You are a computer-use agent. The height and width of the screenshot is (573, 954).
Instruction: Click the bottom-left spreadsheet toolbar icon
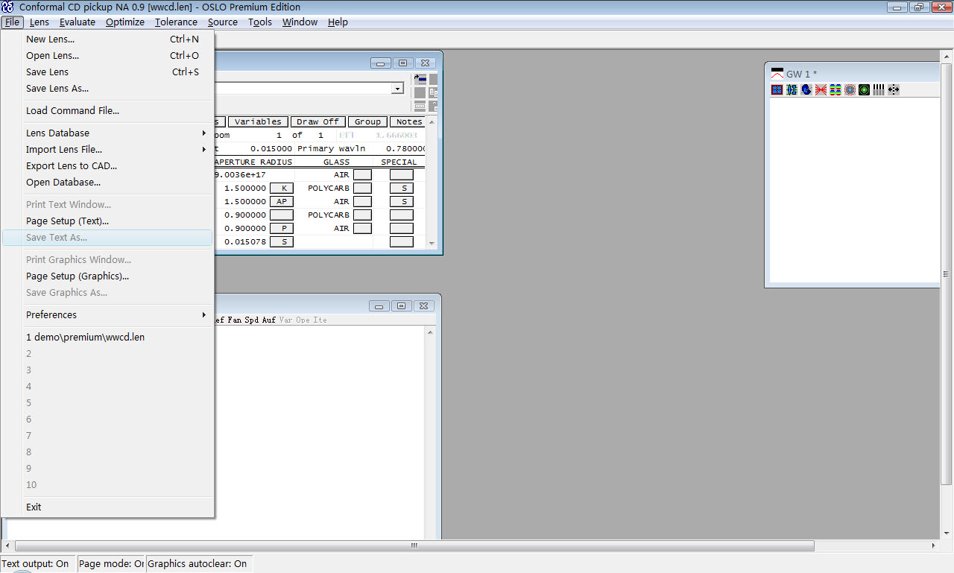tap(420, 106)
